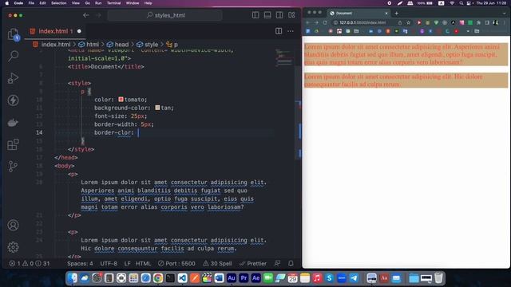Open Adobe Premiere Pro from Dock
The height and width of the screenshot is (287, 511).
pos(244,278)
